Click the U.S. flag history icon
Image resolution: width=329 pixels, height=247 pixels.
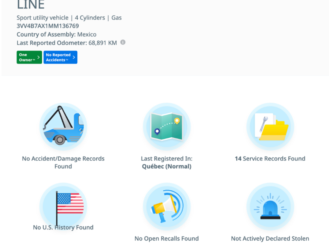tap(63, 206)
